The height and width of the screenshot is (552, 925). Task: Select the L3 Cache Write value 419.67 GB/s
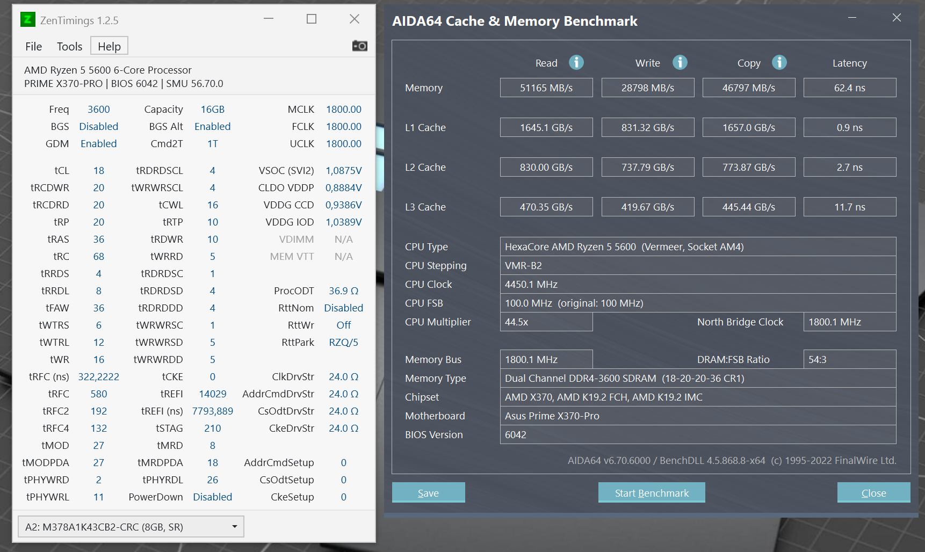click(x=648, y=207)
